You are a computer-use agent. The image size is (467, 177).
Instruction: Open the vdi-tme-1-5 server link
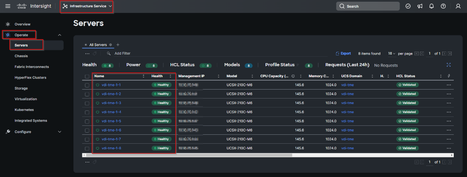111,121
